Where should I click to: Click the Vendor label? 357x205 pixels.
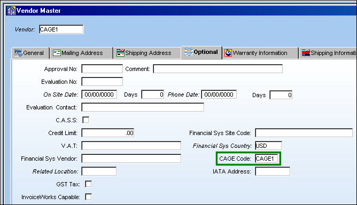point(25,29)
